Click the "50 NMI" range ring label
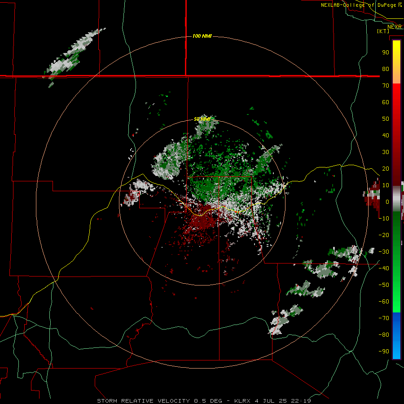The width and height of the screenshot is (404, 404). 202,119
